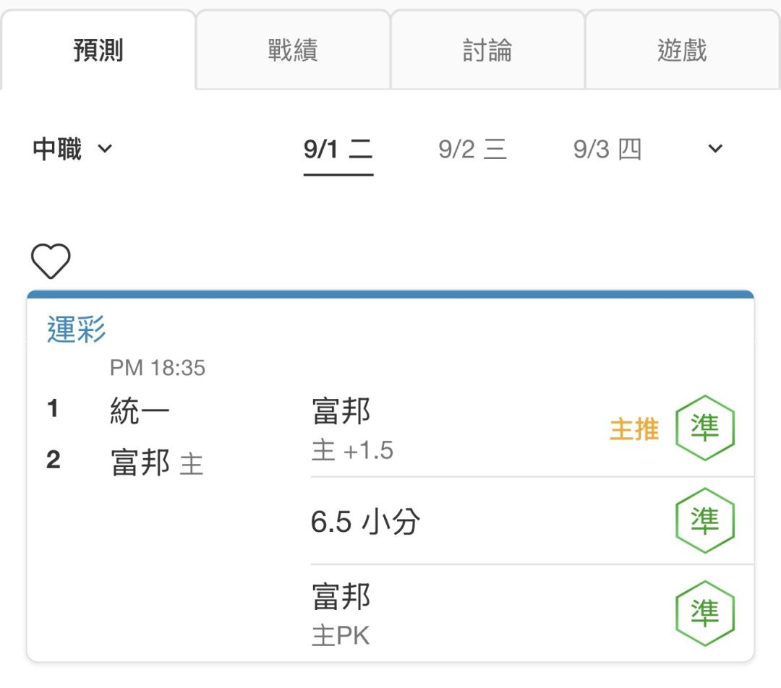Click the 運彩 heading link
Viewport: 781px width, 688px height.
[77, 329]
